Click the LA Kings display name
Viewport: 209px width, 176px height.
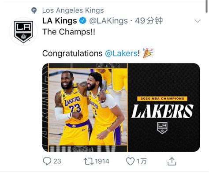click(x=60, y=21)
